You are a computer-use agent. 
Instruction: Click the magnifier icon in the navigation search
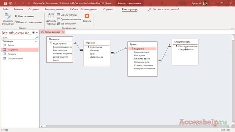(x=37, y=37)
